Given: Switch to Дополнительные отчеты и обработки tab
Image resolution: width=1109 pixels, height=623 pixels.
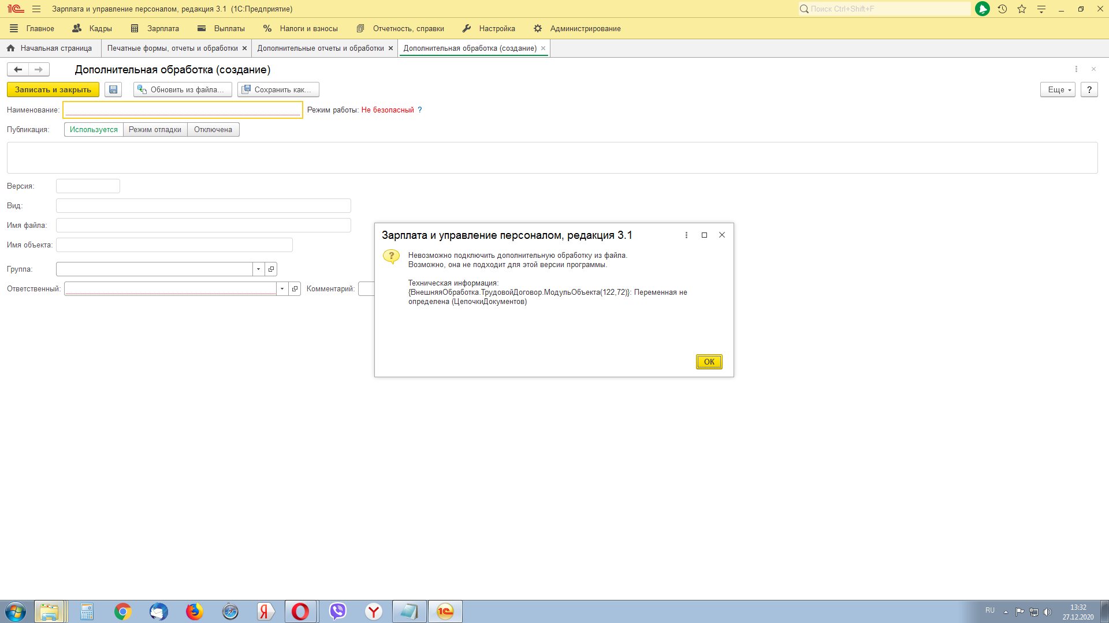Looking at the screenshot, I should (x=321, y=48).
